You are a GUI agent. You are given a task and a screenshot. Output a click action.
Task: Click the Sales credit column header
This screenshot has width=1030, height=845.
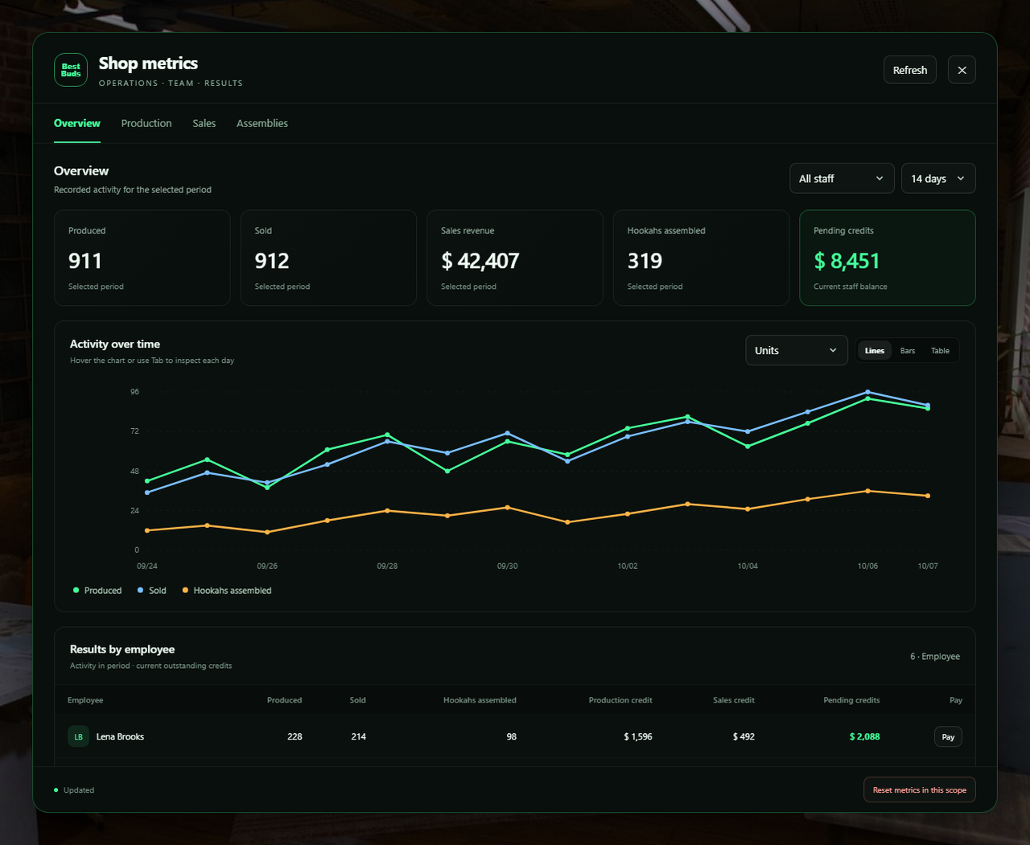click(x=734, y=700)
